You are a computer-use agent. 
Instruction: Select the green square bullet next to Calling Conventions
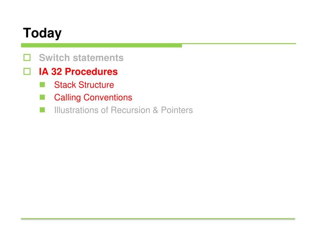[x=42, y=97]
